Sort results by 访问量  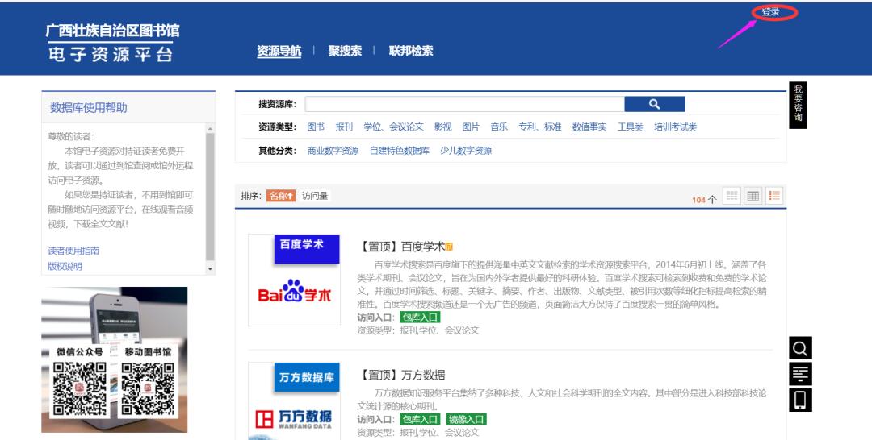[315, 196]
